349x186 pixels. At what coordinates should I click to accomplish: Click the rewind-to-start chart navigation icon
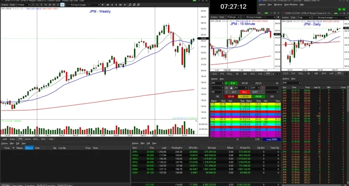108,5
